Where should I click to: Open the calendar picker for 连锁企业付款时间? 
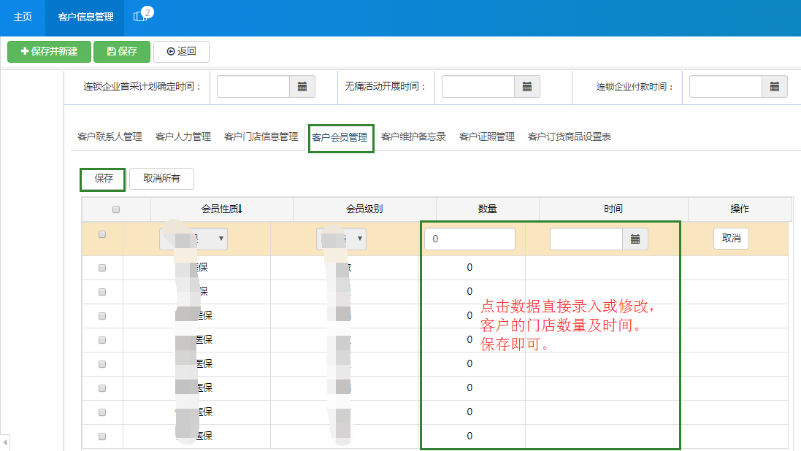pos(775,86)
